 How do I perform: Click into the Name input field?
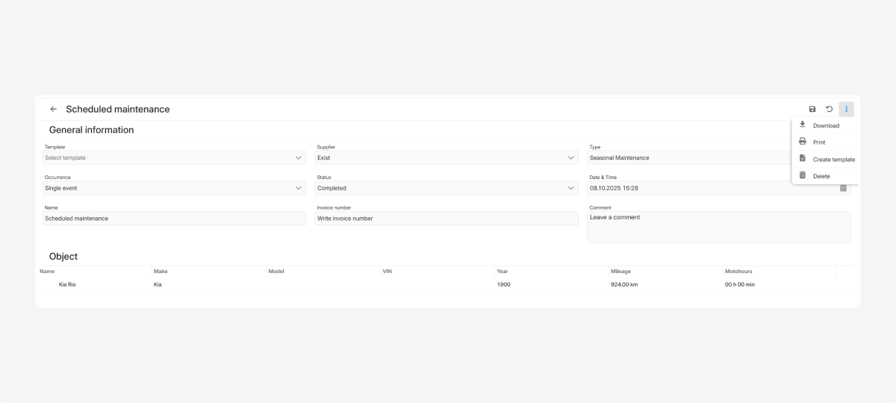tap(174, 219)
